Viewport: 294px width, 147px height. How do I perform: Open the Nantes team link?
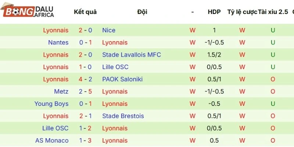tap(58, 42)
